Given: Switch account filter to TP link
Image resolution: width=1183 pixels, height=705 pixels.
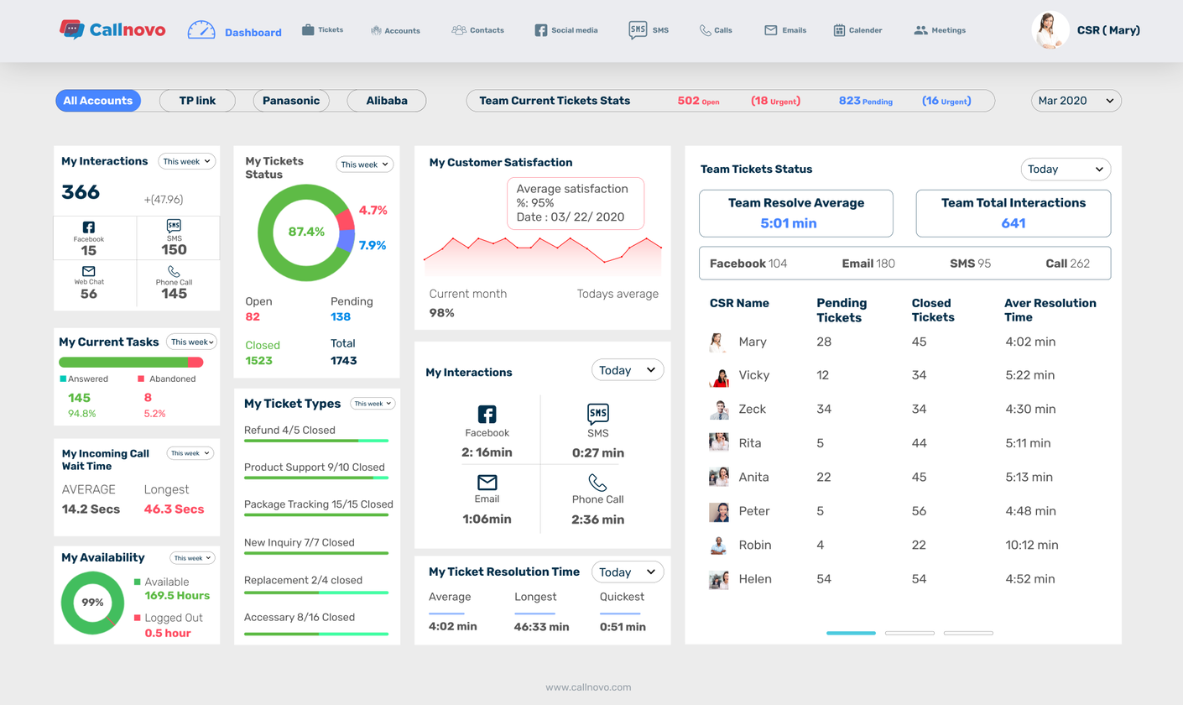Looking at the screenshot, I should tap(197, 101).
